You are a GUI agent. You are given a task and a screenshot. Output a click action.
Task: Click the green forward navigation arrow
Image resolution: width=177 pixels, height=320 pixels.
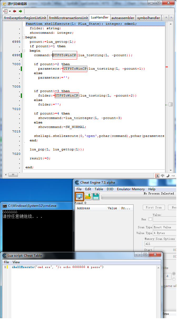20,11
